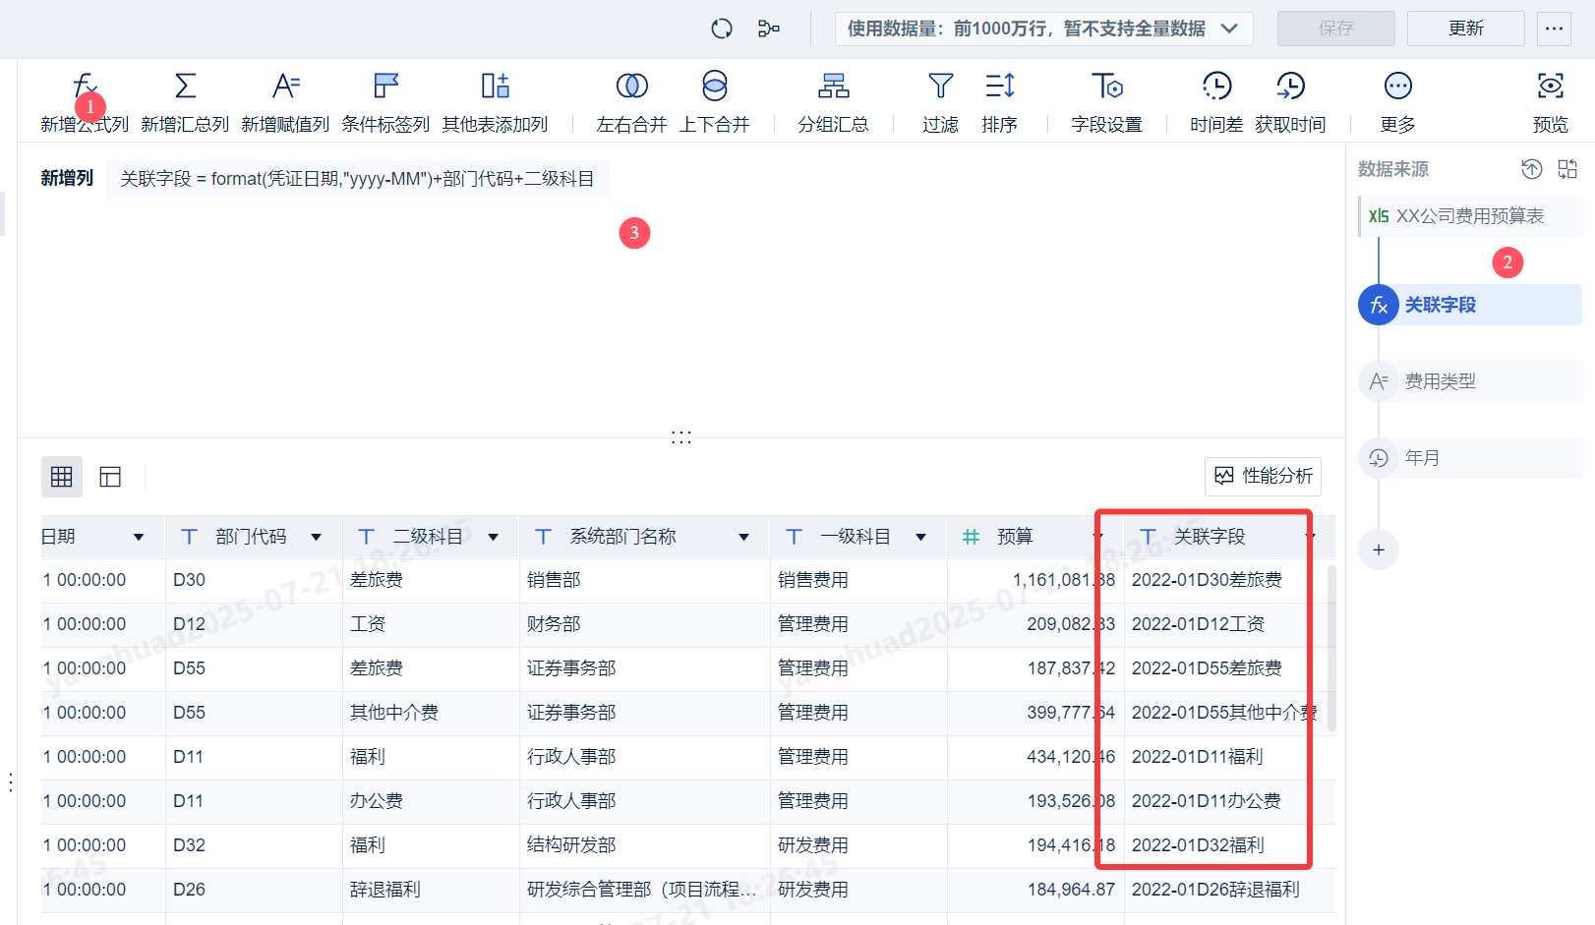
Task: Click the 分组汇总 icon
Action: point(833,87)
